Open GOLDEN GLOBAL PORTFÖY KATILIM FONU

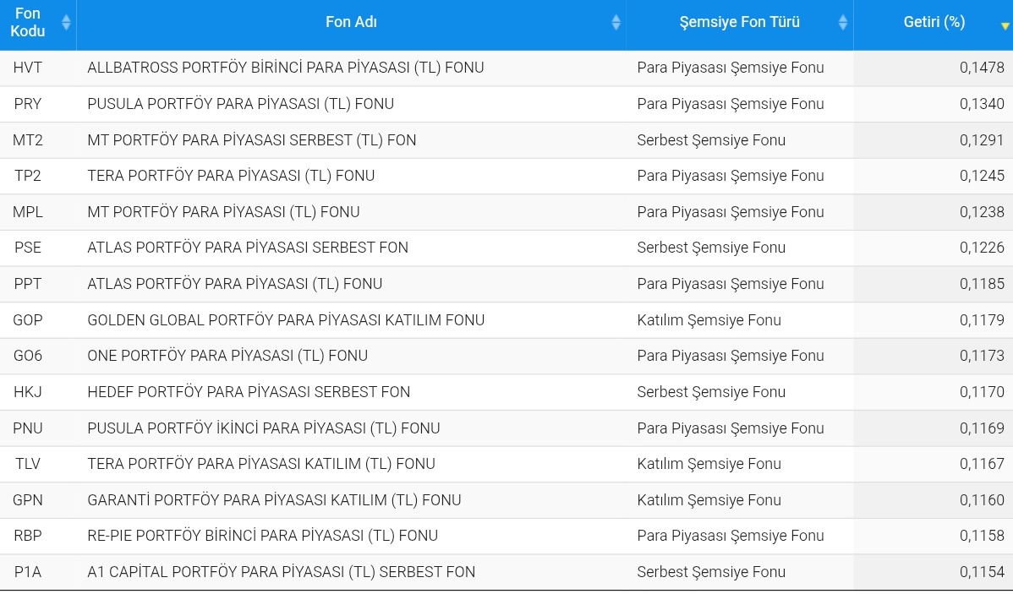[x=286, y=319]
